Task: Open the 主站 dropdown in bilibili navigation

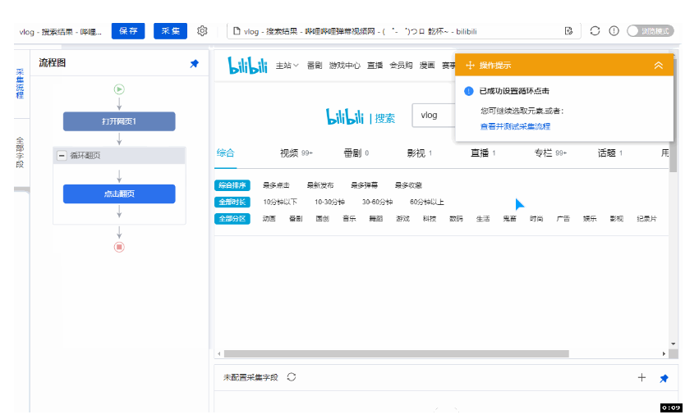Action: coord(287,66)
